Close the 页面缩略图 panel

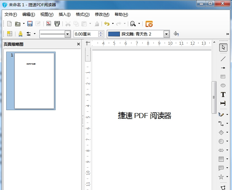79,44
